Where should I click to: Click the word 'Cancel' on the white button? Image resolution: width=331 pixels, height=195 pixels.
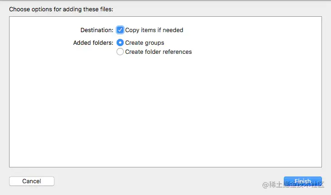[x=32, y=181]
